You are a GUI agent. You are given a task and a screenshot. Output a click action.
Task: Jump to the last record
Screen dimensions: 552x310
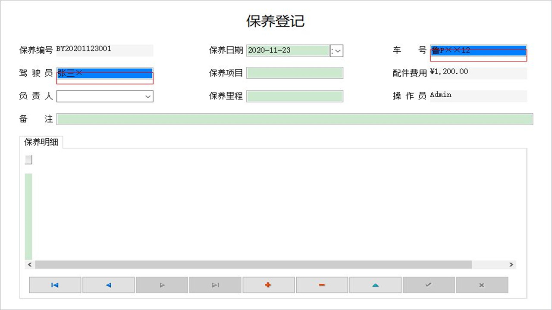[215, 285]
